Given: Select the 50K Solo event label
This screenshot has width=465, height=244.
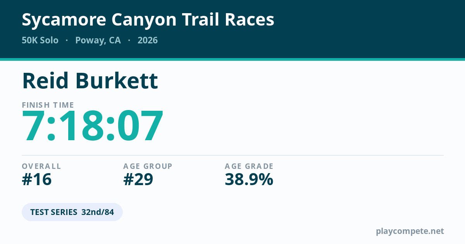Looking at the screenshot, I should (x=40, y=40).
